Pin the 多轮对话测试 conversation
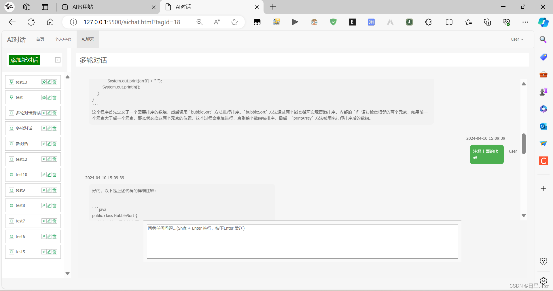 point(44,113)
